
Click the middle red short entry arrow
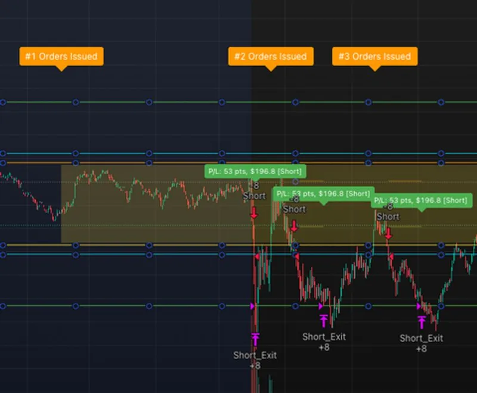[x=294, y=226]
